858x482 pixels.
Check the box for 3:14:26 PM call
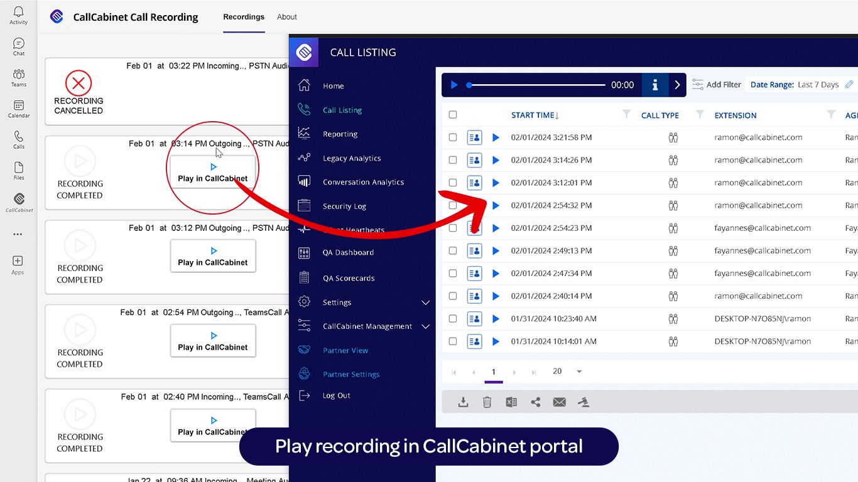pos(453,160)
